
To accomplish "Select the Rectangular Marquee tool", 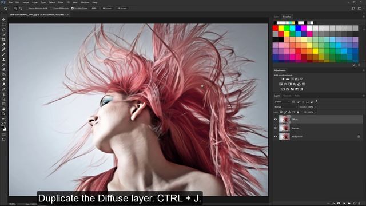I will coord(3,25).
